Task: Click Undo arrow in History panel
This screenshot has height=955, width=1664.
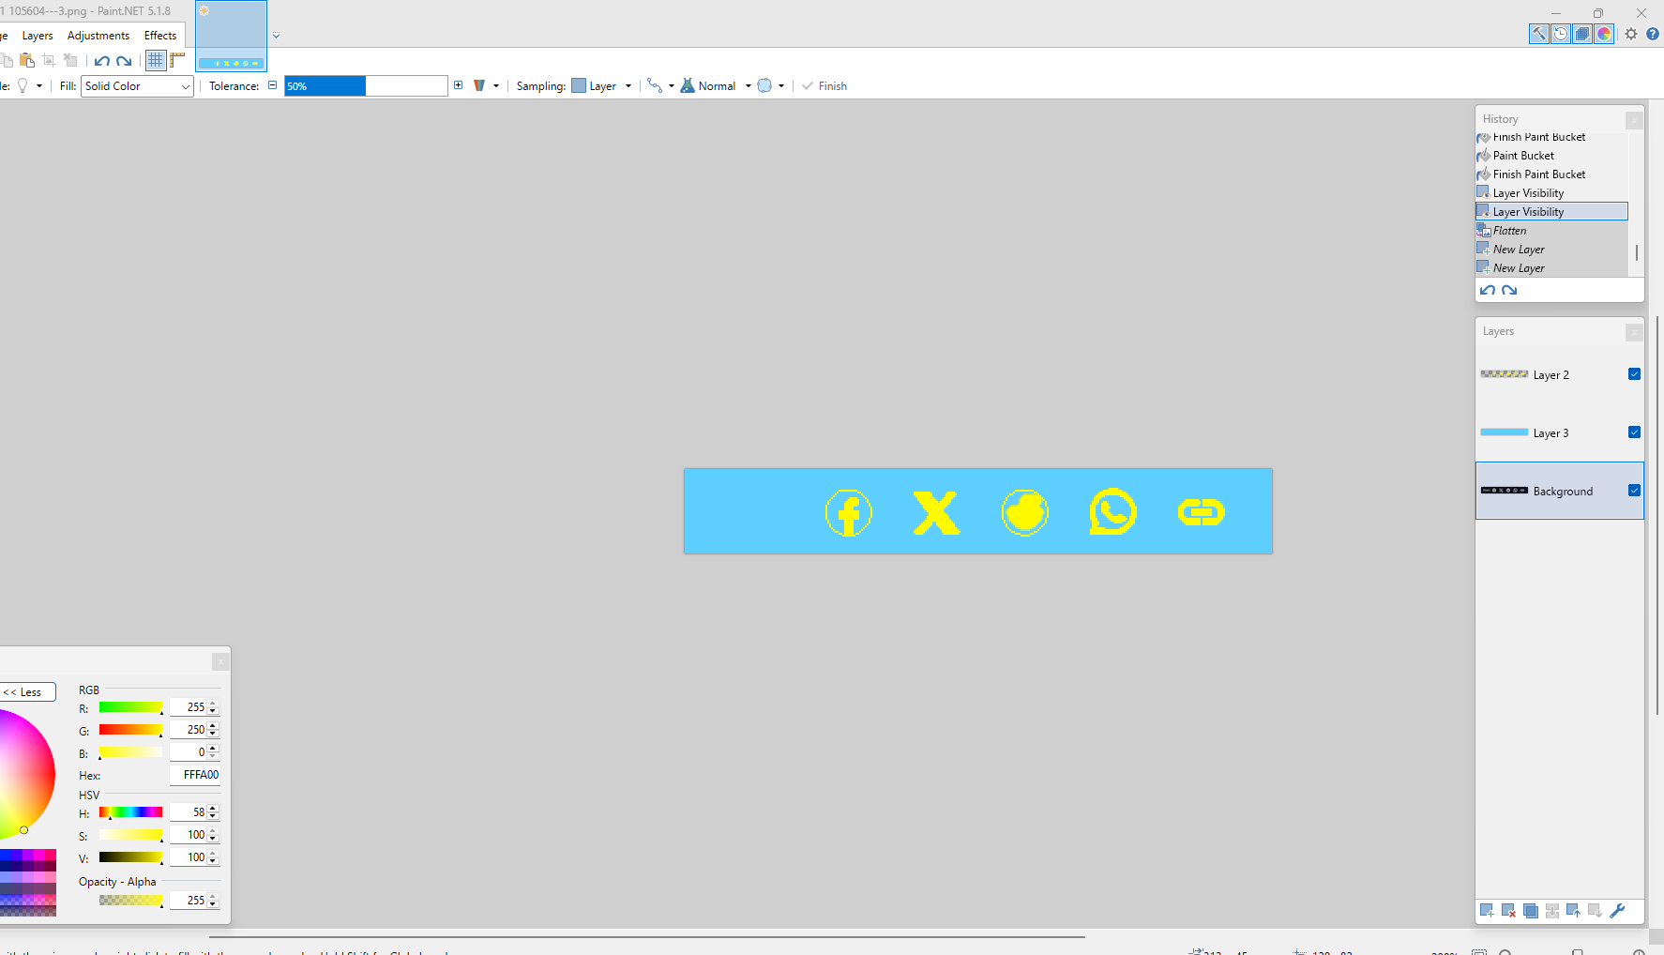Action: click(1488, 291)
